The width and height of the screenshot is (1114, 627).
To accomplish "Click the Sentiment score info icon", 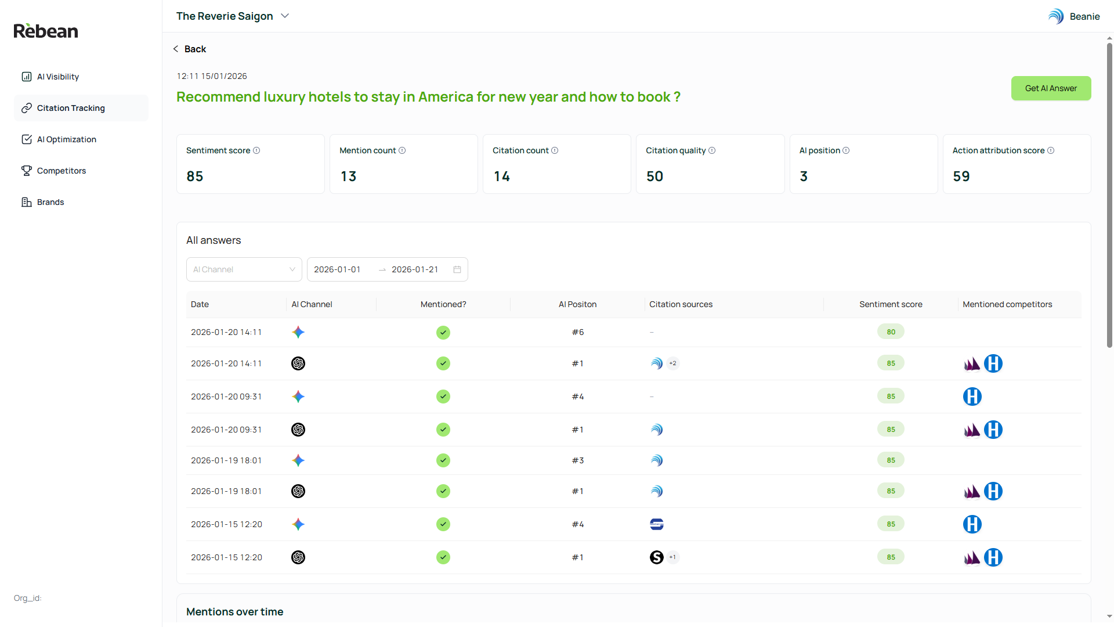I will pos(256,150).
